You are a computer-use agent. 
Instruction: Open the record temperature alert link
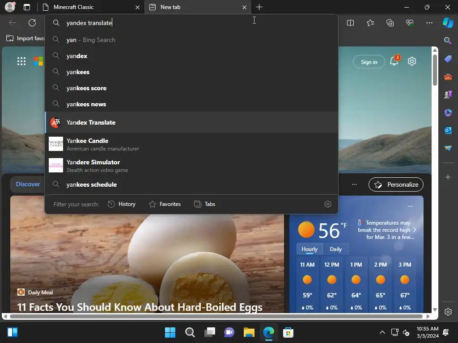coord(387,230)
